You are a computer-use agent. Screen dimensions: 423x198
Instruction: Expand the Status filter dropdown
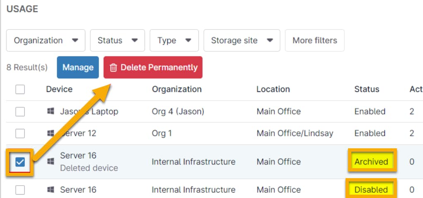pyautogui.click(x=117, y=41)
